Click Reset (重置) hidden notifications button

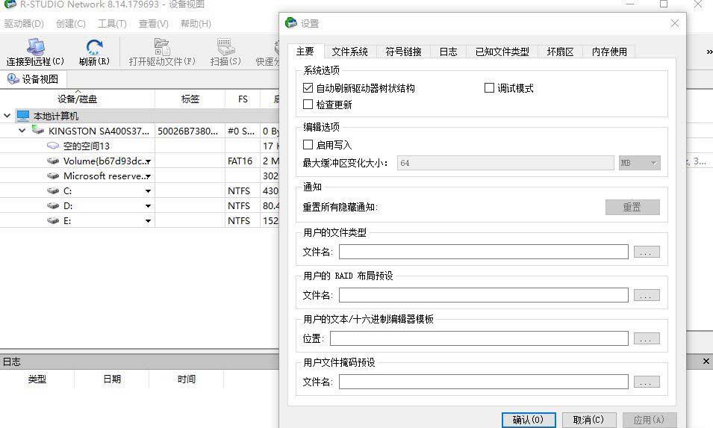coord(632,207)
